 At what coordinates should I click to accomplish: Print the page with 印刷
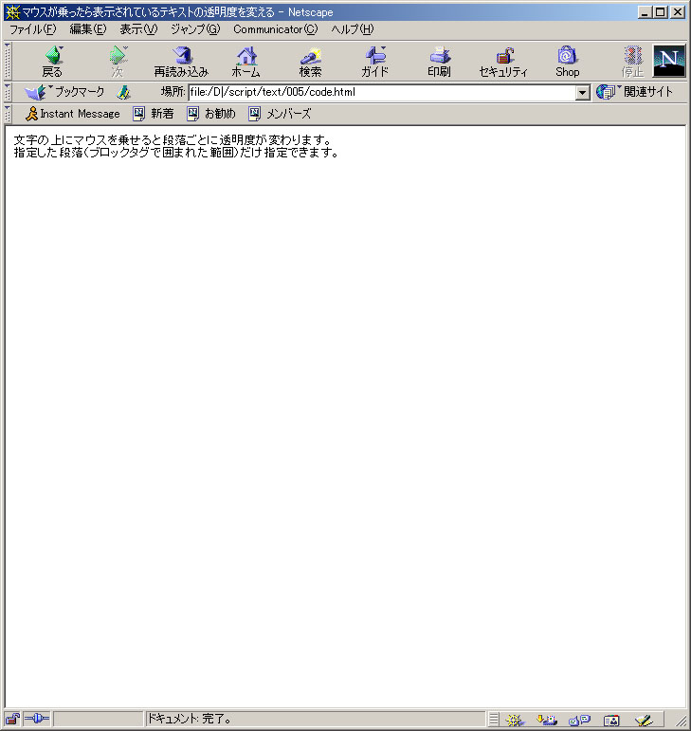tap(439, 62)
